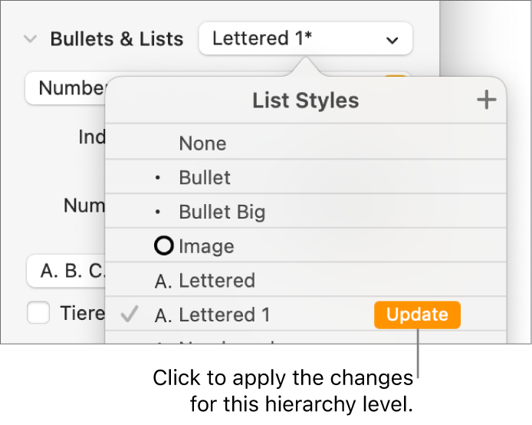Viewport: 532px width, 425px height.
Task: Pick the Image list style
Action: [206, 246]
